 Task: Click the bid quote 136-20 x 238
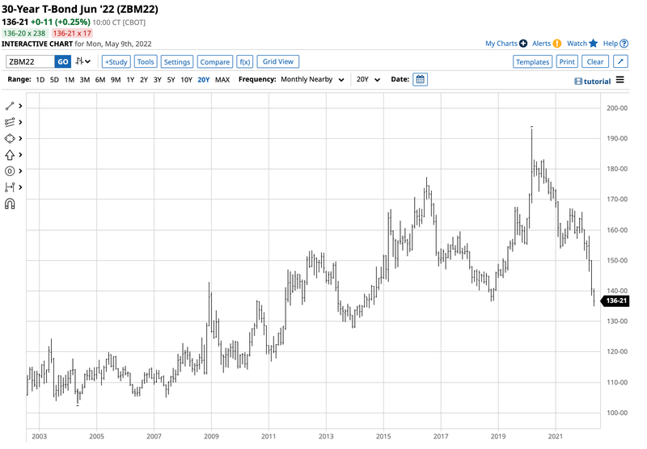pyautogui.click(x=24, y=33)
